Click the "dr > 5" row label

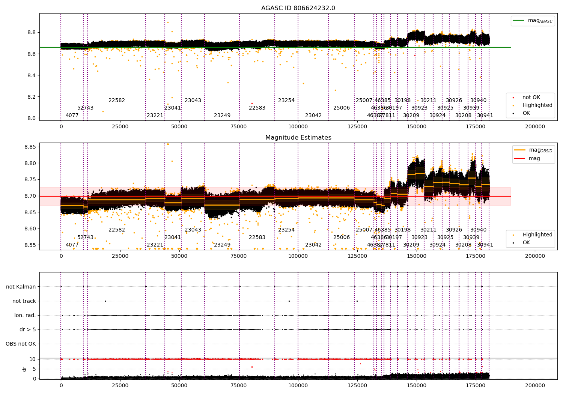tap(28, 329)
